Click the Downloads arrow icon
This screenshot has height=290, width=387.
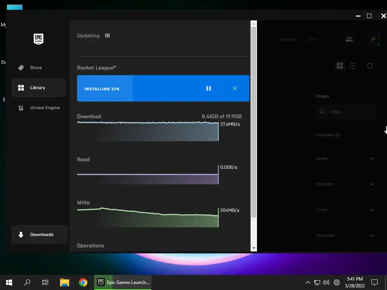(21, 234)
